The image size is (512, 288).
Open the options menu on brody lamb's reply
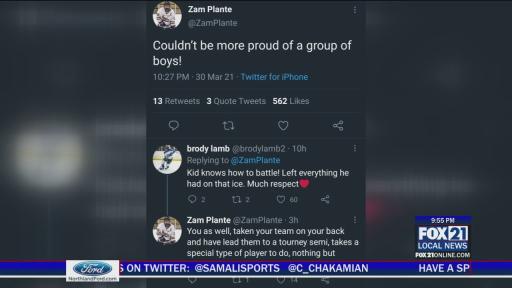click(355, 148)
